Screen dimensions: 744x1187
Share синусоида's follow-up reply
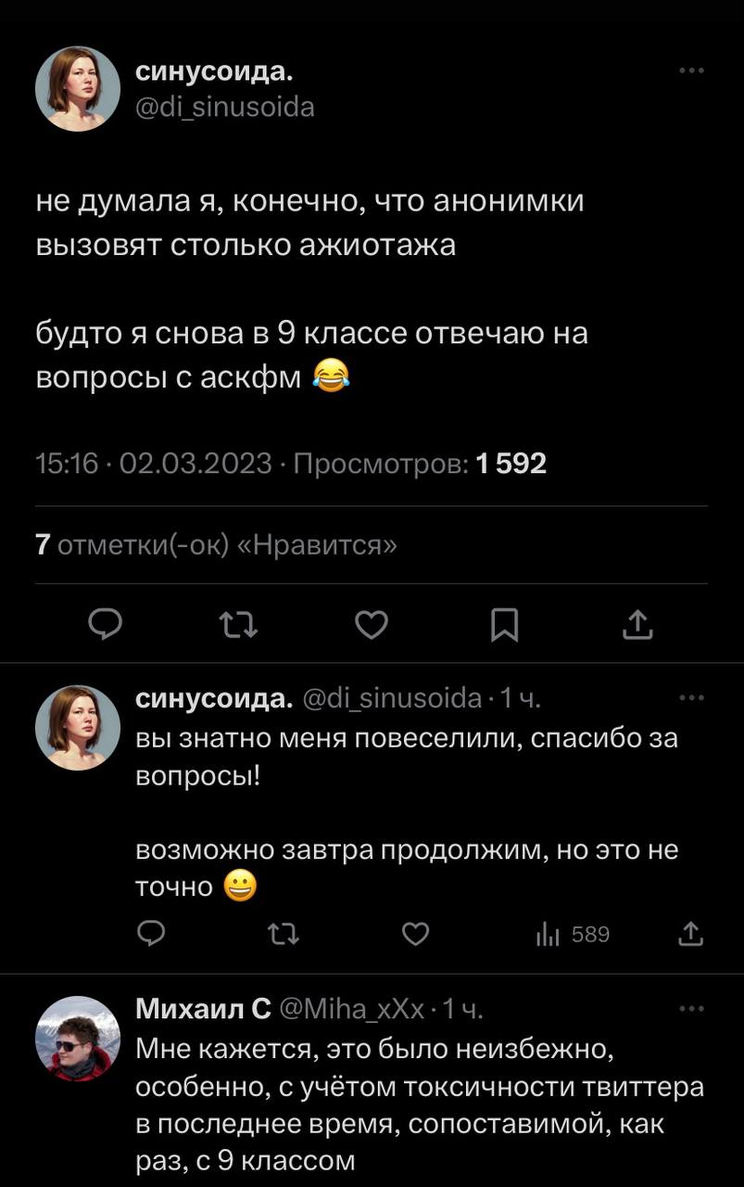pos(690,935)
